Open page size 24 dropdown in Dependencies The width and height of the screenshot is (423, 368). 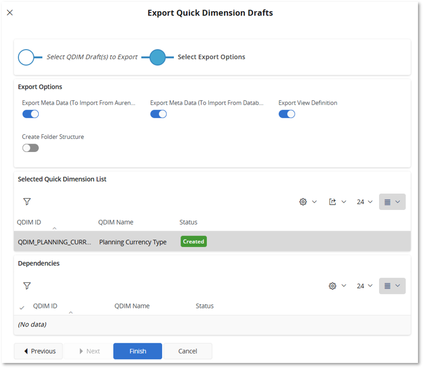(364, 286)
